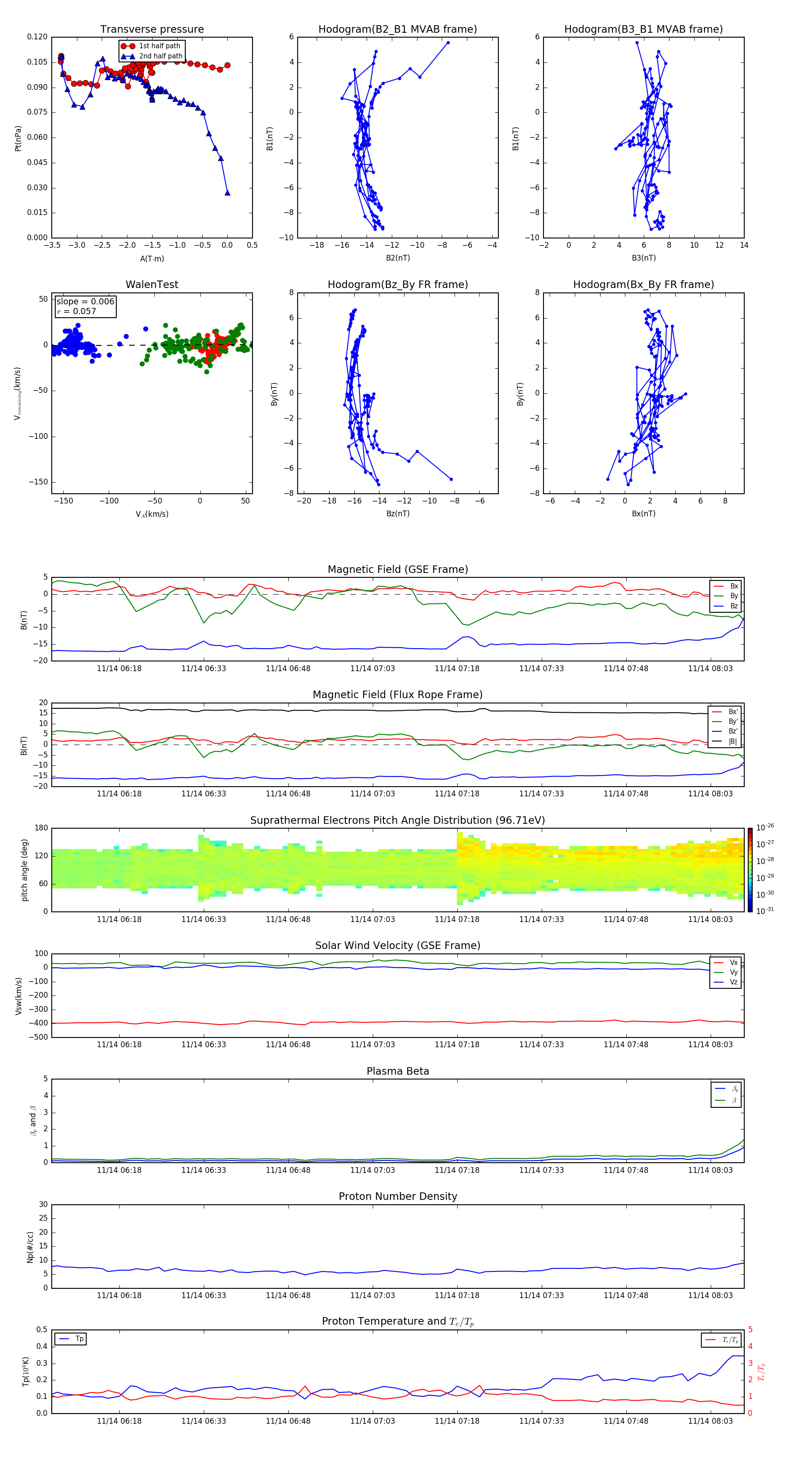The width and height of the screenshot is (796, 1460).
Task: Select the "1st half path" legend entry
Action: pyautogui.click(x=152, y=46)
